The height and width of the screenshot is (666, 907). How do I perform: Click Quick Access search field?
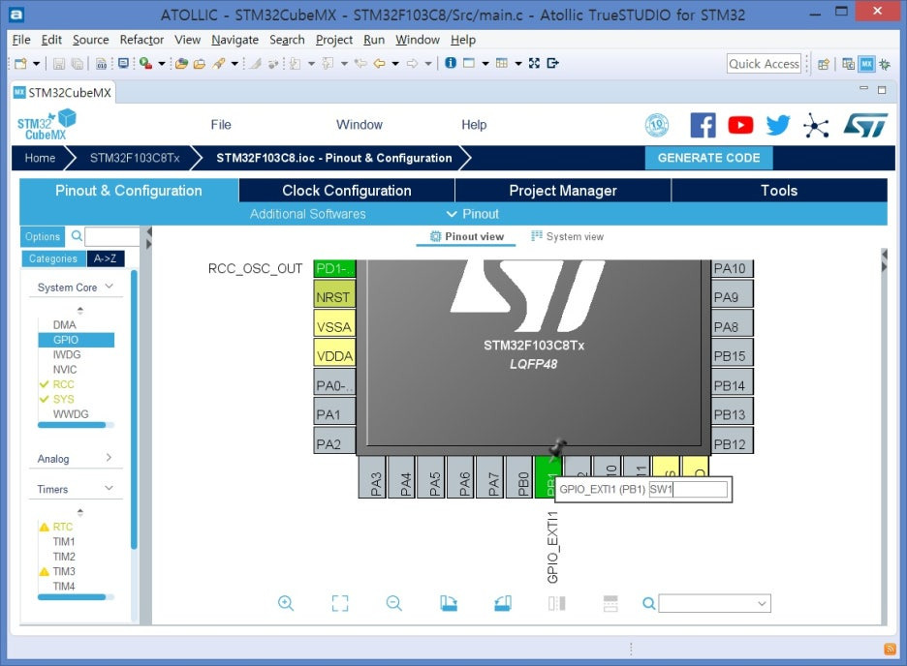point(764,64)
